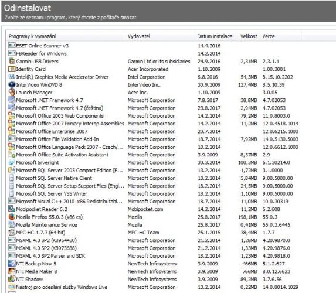The image size is (336, 293).
Task: Sort list by the Vydavatel column header
Action: click(x=160, y=36)
